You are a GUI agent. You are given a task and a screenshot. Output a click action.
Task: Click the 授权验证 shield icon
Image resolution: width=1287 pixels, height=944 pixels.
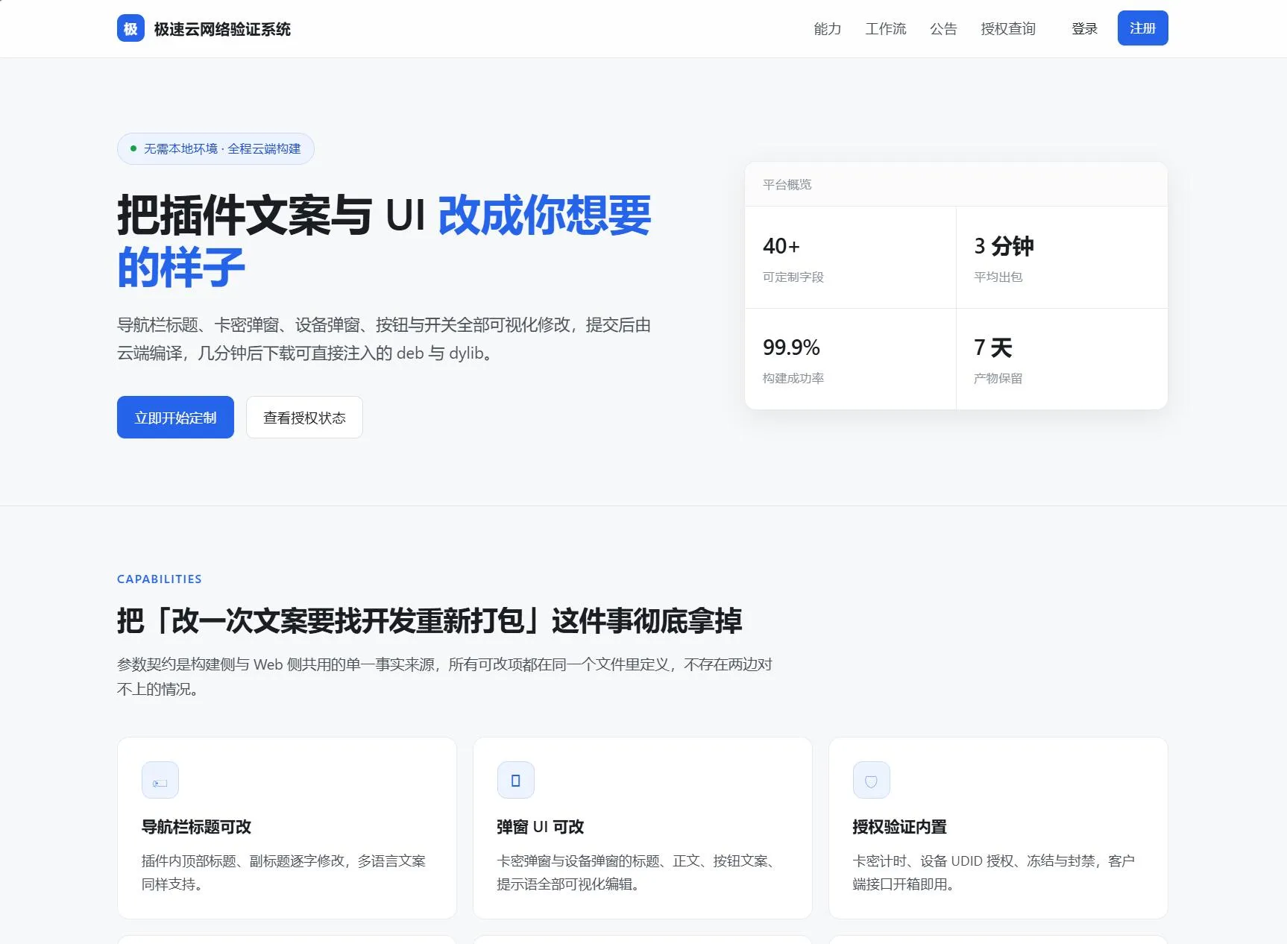(872, 780)
